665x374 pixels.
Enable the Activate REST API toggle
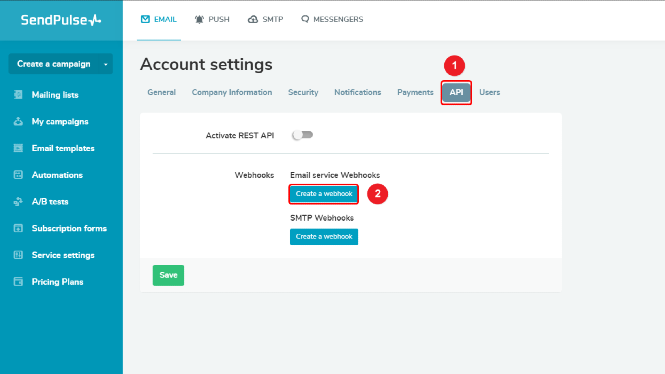pyautogui.click(x=303, y=135)
